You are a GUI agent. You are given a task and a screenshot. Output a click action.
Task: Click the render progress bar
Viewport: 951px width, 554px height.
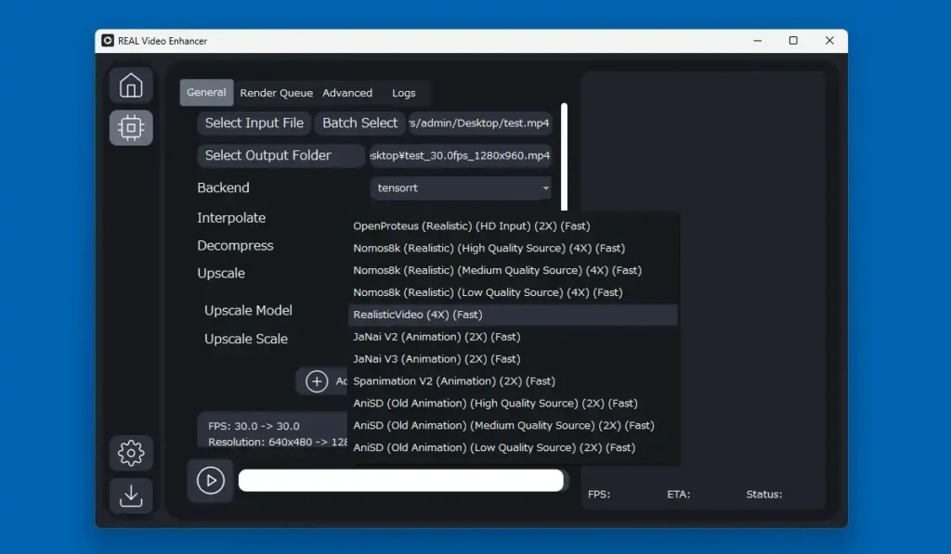click(401, 481)
